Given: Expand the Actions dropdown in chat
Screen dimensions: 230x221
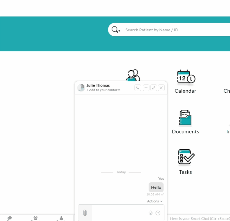Looking at the screenshot, I should pyautogui.click(x=155, y=201).
